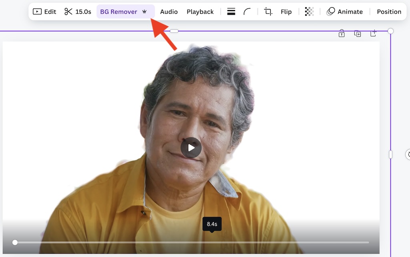Screen dimensions: 410x257
Task: Click the video progress scrubber handle
Action: coord(15,243)
